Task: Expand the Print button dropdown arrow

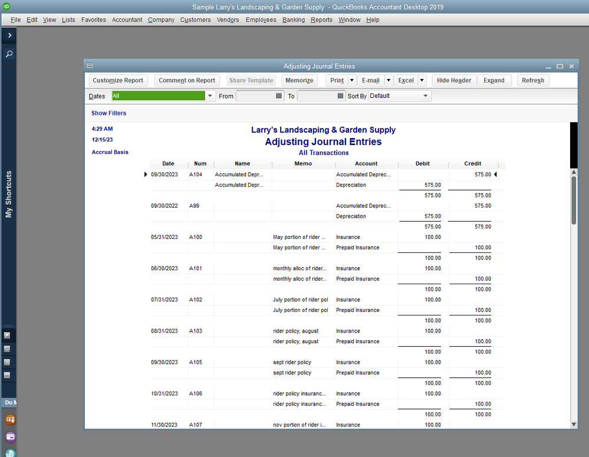Action: point(352,81)
